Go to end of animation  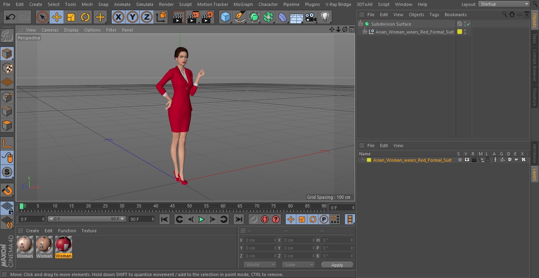239,219
